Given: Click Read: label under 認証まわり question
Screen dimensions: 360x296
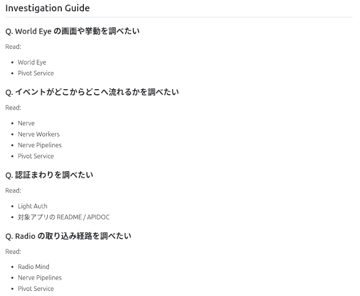Looking at the screenshot, I should pos(13,190).
